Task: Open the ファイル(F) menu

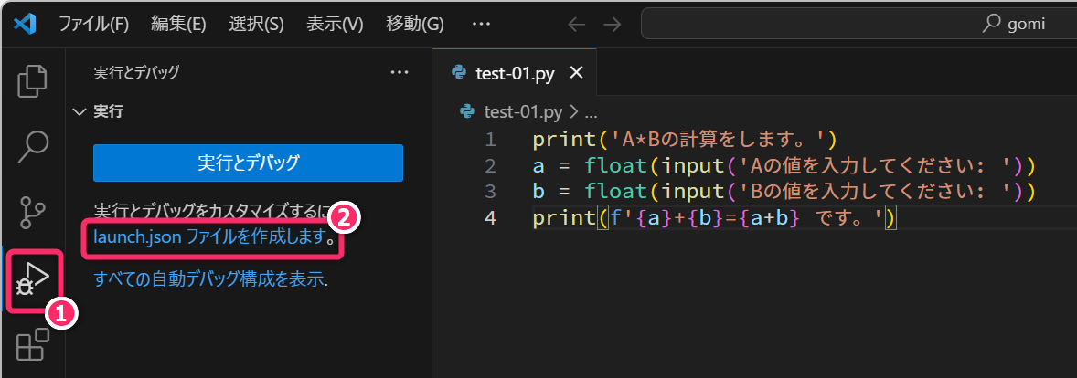Action: [93, 25]
